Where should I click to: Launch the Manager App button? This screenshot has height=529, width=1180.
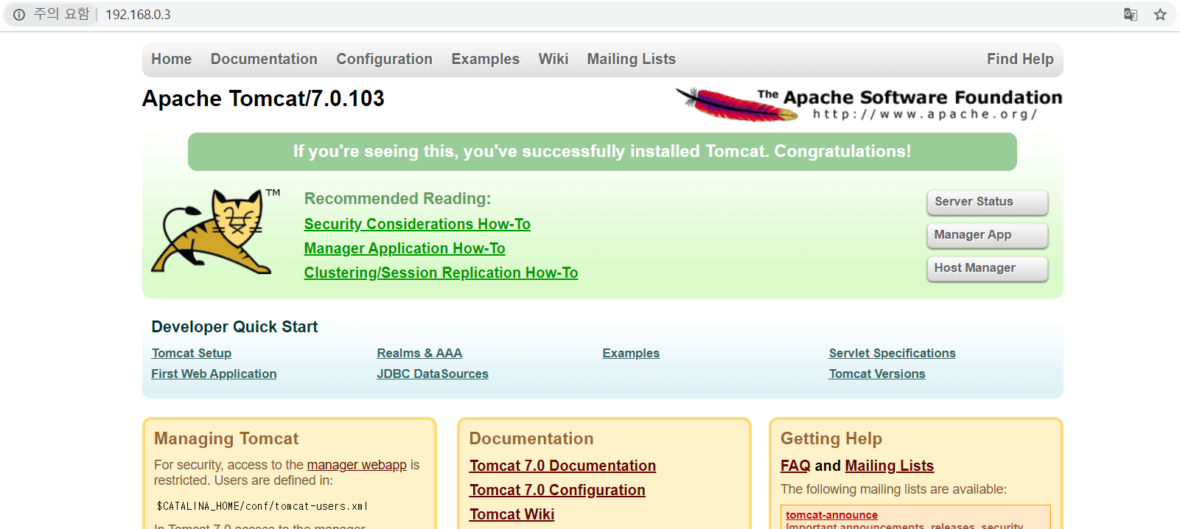point(988,235)
